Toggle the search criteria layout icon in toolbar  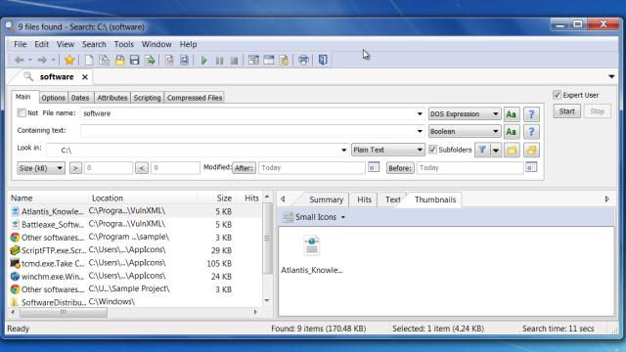(x=253, y=61)
